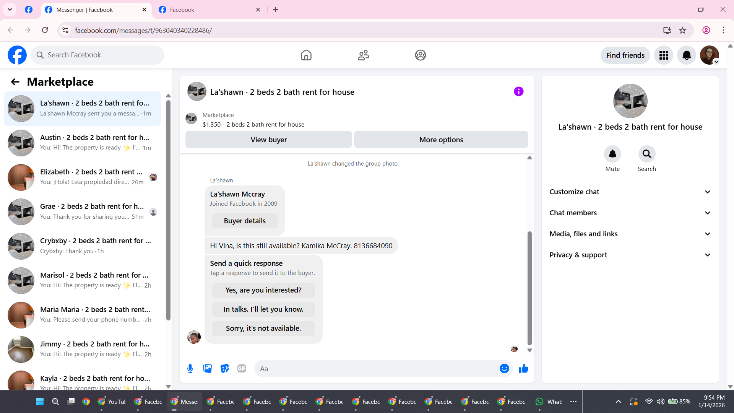Open the purple conversation information icon
The width and height of the screenshot is (734, 413).
click(x=518, y=92)
